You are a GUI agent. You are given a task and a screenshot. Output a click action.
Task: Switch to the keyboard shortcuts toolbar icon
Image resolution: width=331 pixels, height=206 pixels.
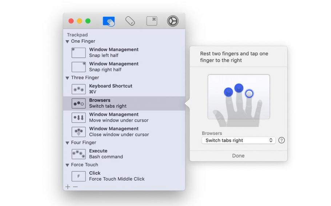[x=152, y=21]
